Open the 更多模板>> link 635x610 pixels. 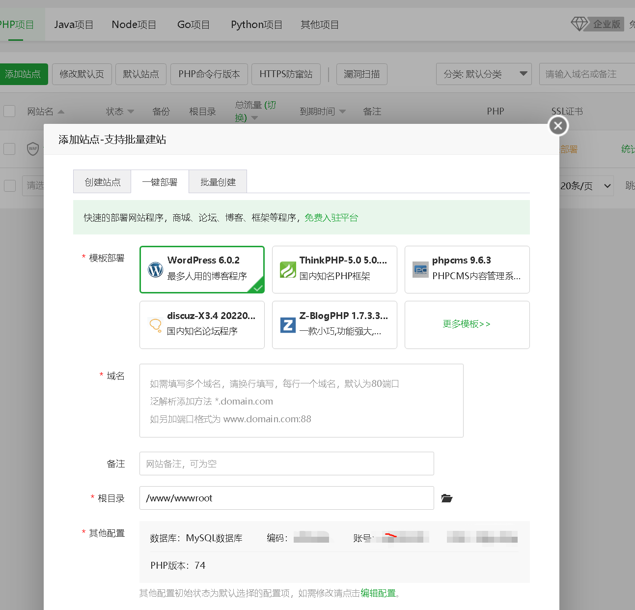(x=467, y=324)
